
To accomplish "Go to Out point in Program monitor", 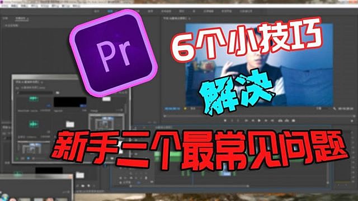I will coord(272,121).
